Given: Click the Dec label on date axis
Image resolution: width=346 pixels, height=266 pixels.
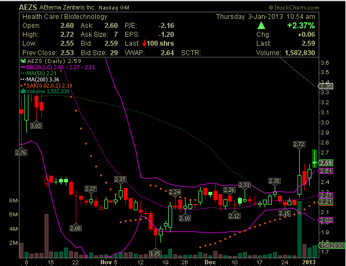Looking at the screenshot, I should (210, 262).
